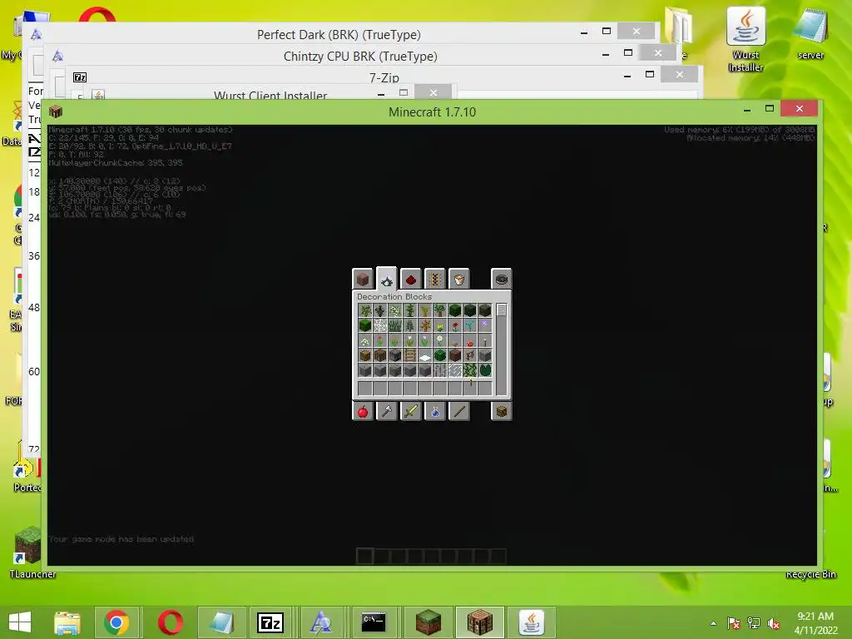Bring the Perfect Dark font window forward

coord(339,35)
